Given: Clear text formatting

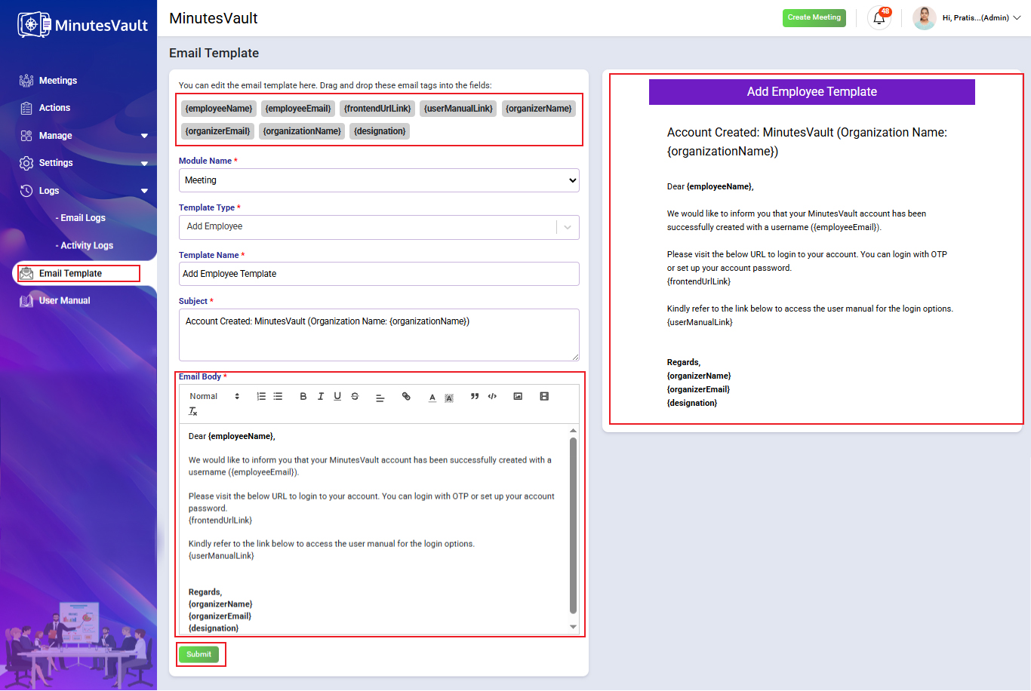Looking at the screenshot, I should [193, 412].
